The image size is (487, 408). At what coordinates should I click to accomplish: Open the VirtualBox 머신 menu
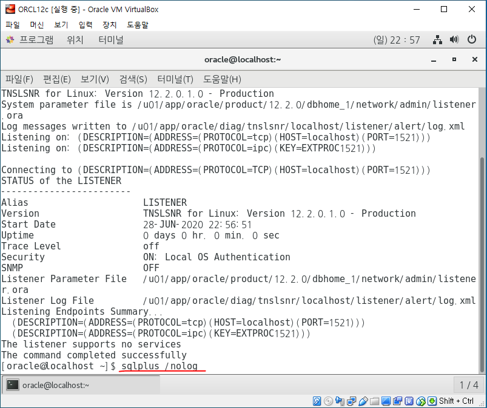click(36, 25)
